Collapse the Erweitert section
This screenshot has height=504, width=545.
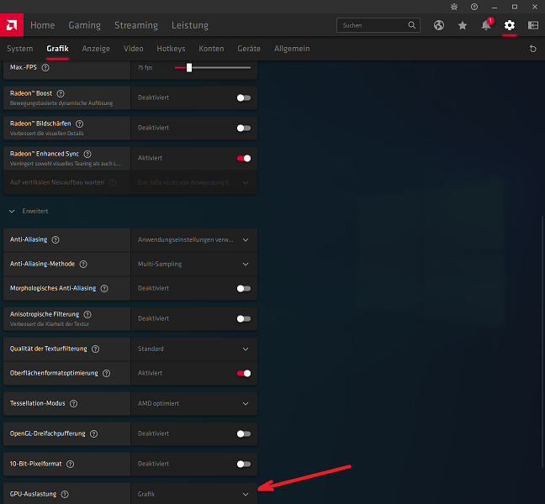[12, 211]
